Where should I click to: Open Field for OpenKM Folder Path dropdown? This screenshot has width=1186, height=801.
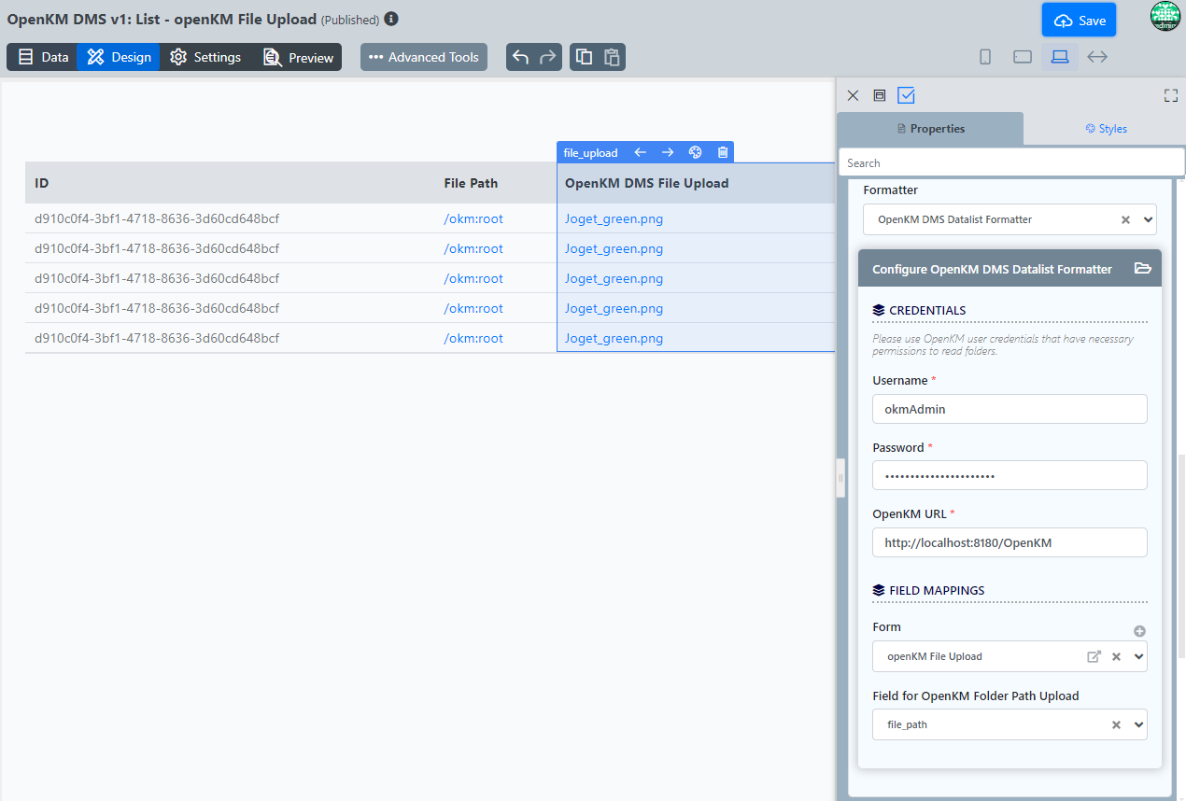pos(1138,724)
